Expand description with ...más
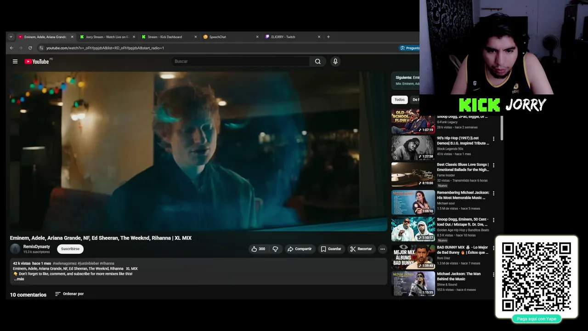The height and width of the screenshot is (331, 588). [x=19, y=279]
